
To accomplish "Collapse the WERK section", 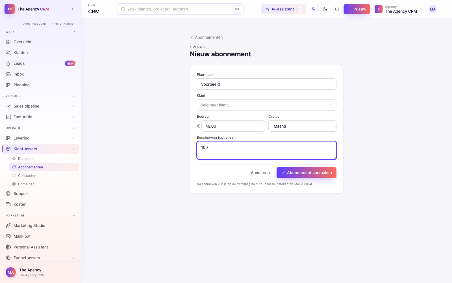I will click(x=74, y=32).
